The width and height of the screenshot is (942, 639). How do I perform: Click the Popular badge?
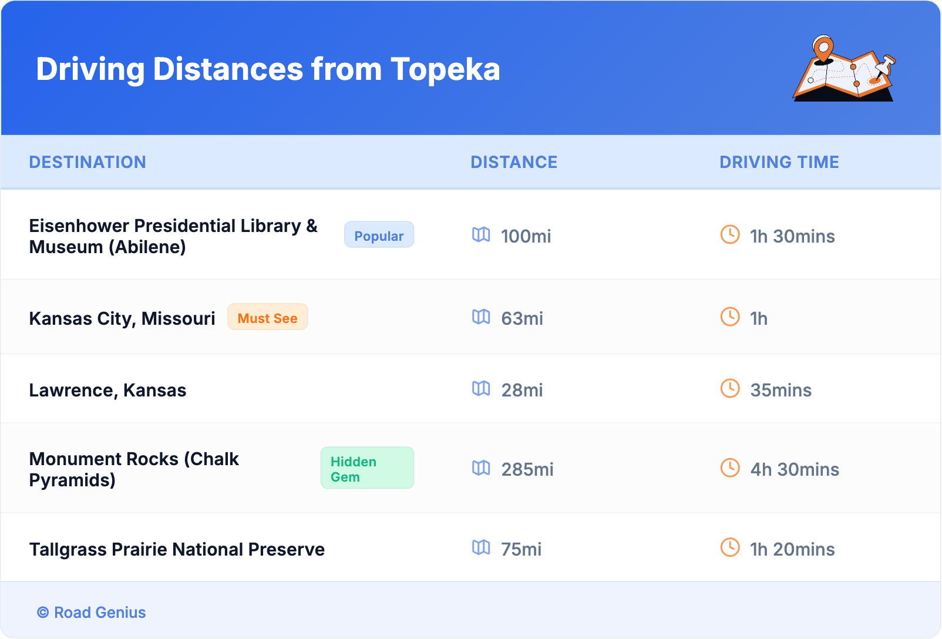379,235
